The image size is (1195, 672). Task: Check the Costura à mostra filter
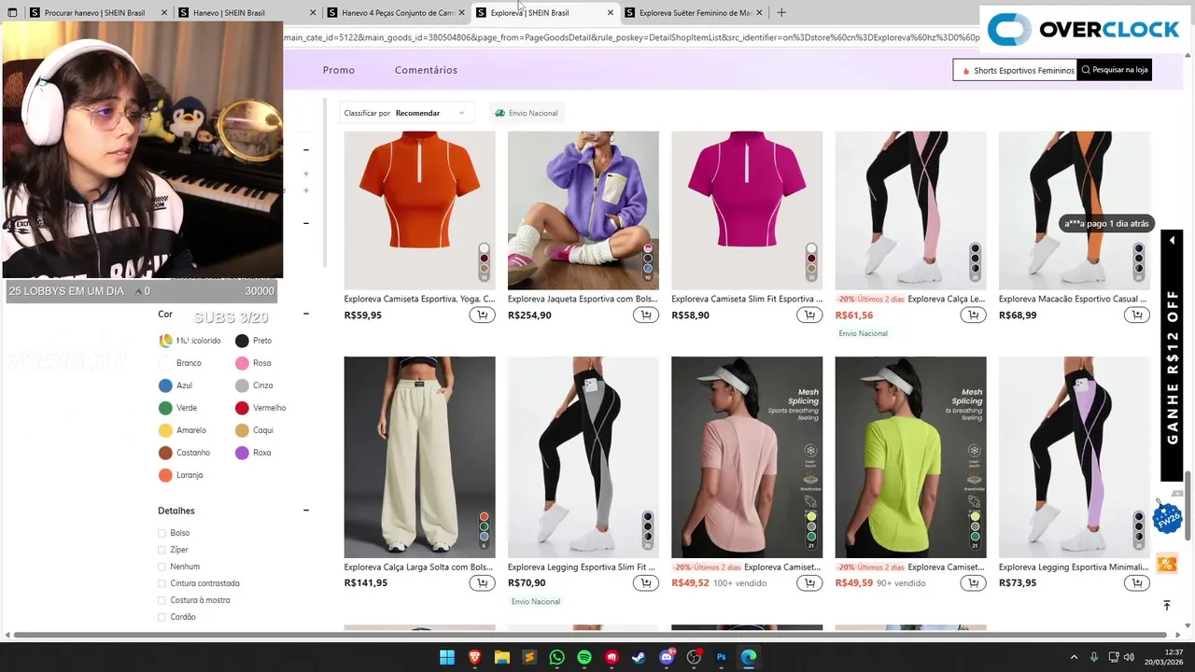[x=162, y=600]
